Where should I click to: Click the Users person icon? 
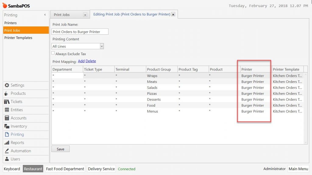click(7, 159)
